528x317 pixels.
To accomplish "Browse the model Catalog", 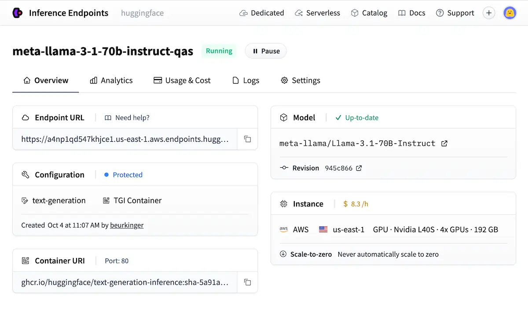I will (369, 13).
